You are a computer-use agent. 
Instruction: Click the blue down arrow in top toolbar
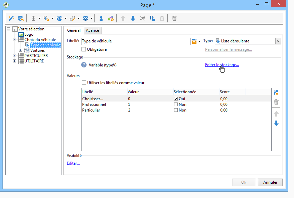tap(133, 18)
